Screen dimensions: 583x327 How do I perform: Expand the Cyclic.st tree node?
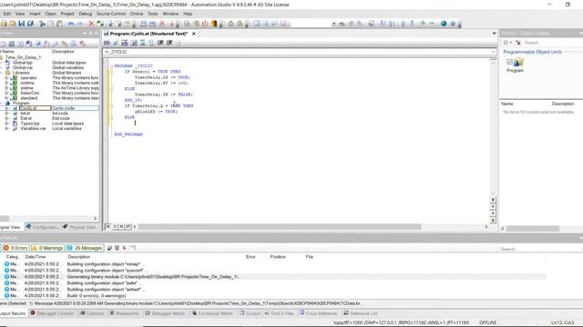click(6, 108)
